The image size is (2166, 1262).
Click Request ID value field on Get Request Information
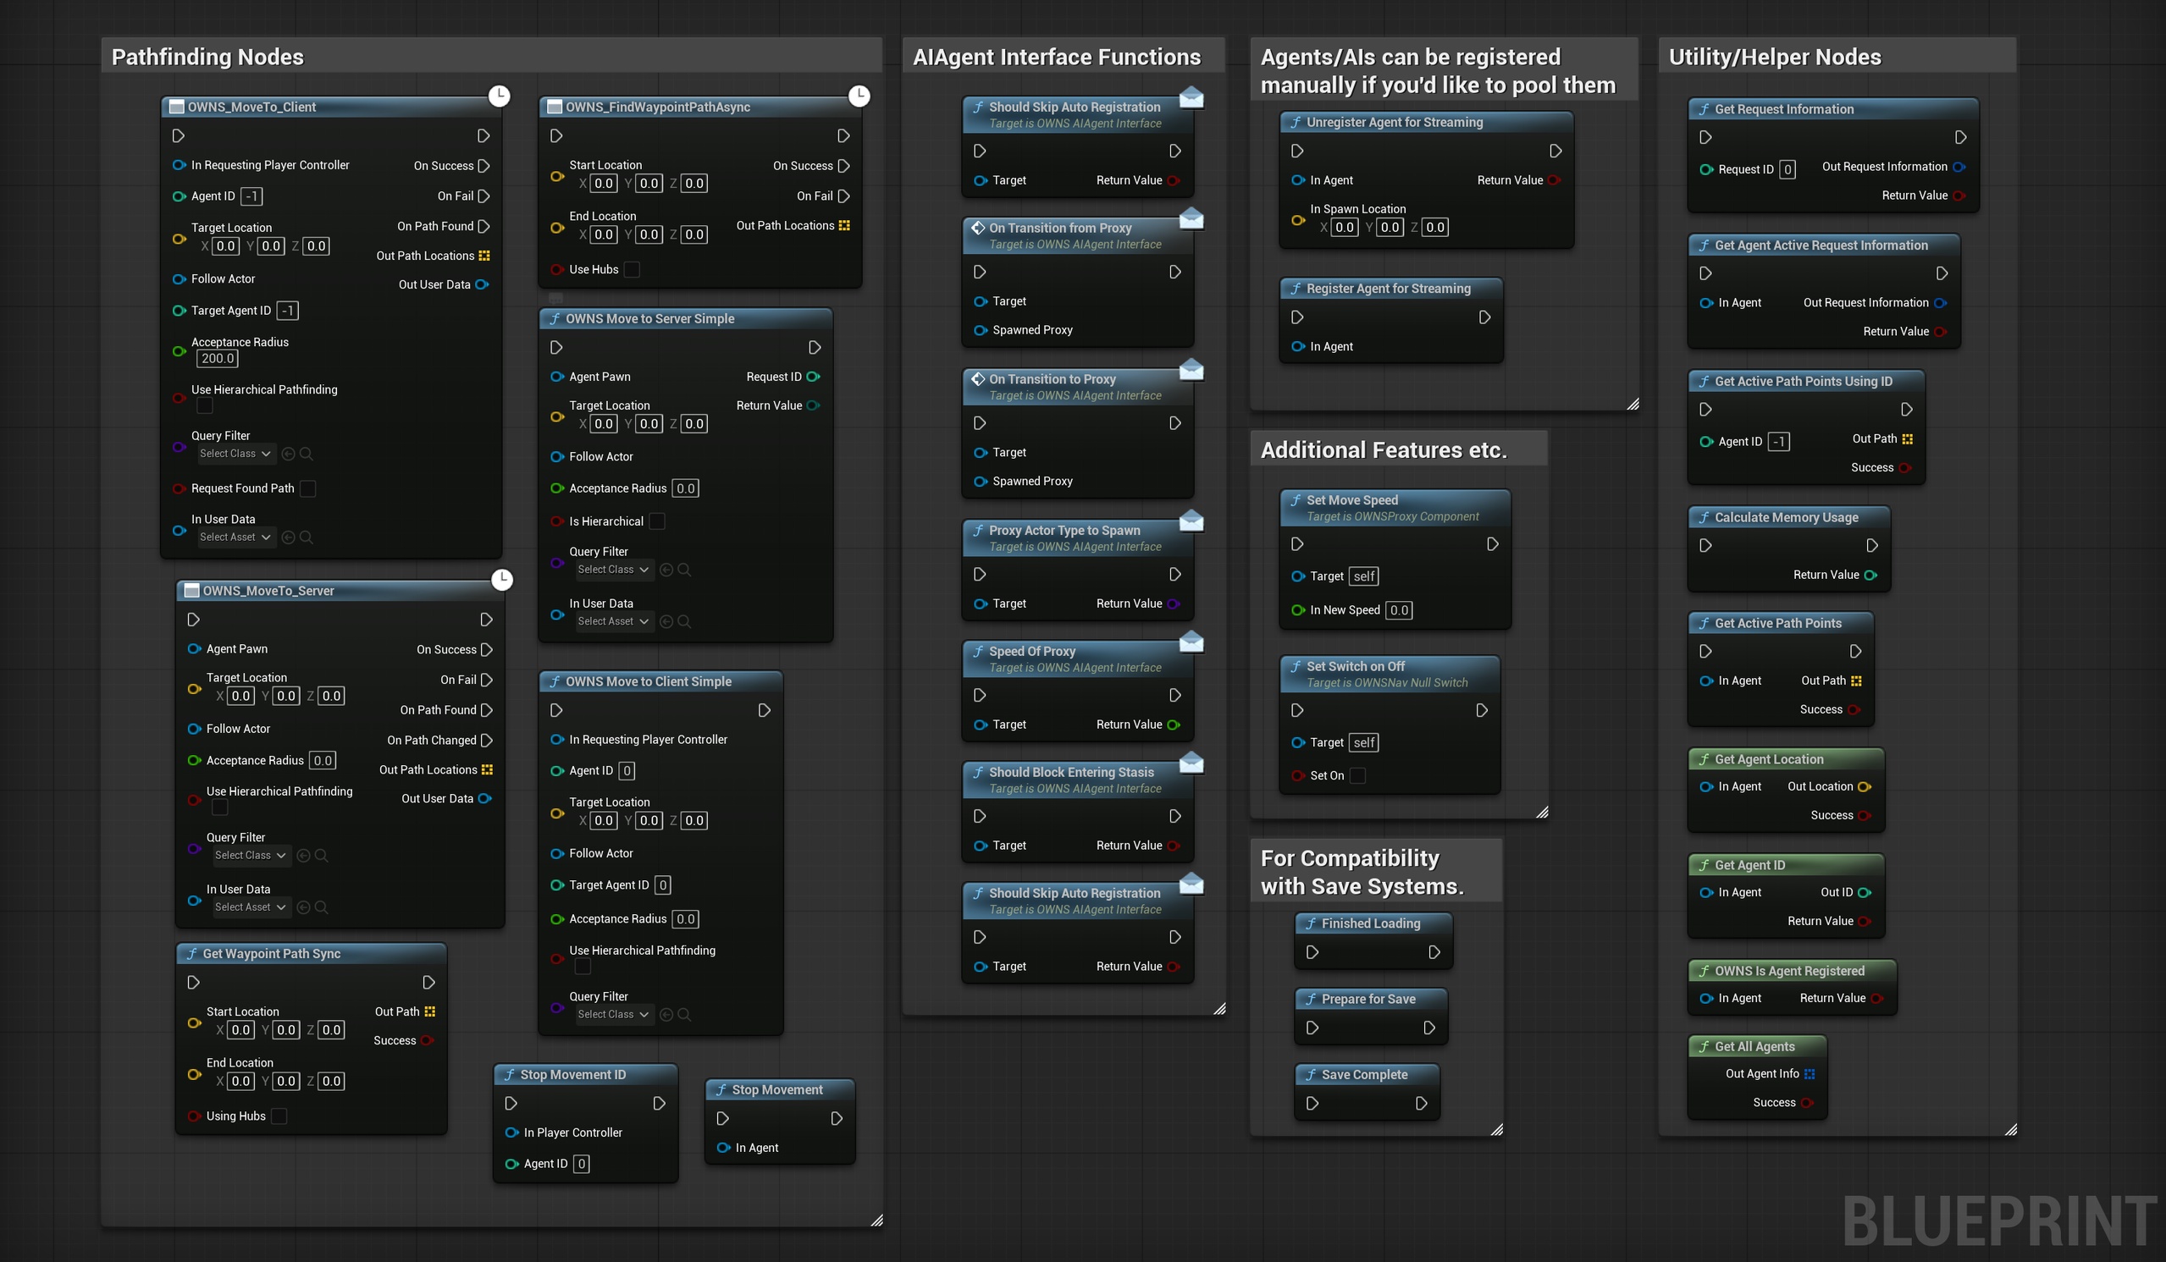pos(1787,169)
